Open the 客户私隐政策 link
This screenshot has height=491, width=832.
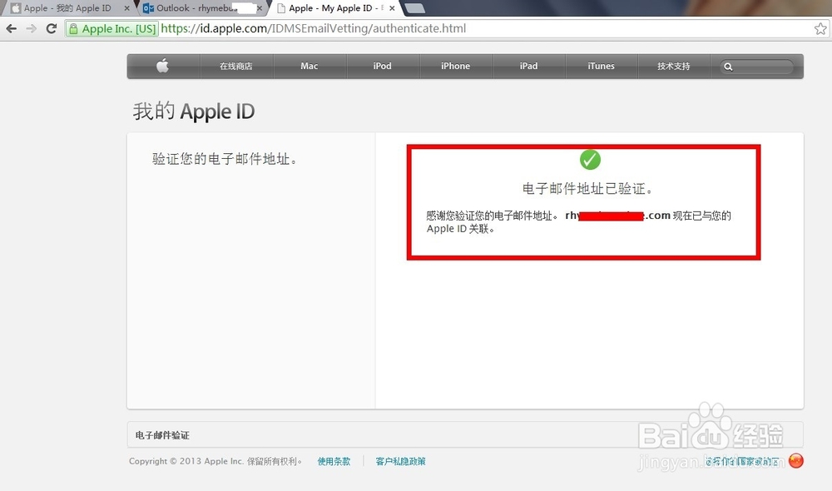pos(401,461)
